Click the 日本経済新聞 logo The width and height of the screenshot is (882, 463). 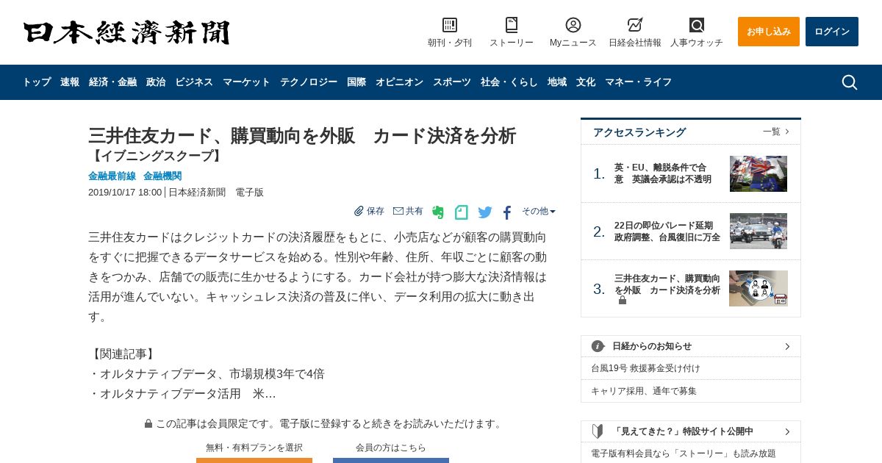click(x=126, y=32)
